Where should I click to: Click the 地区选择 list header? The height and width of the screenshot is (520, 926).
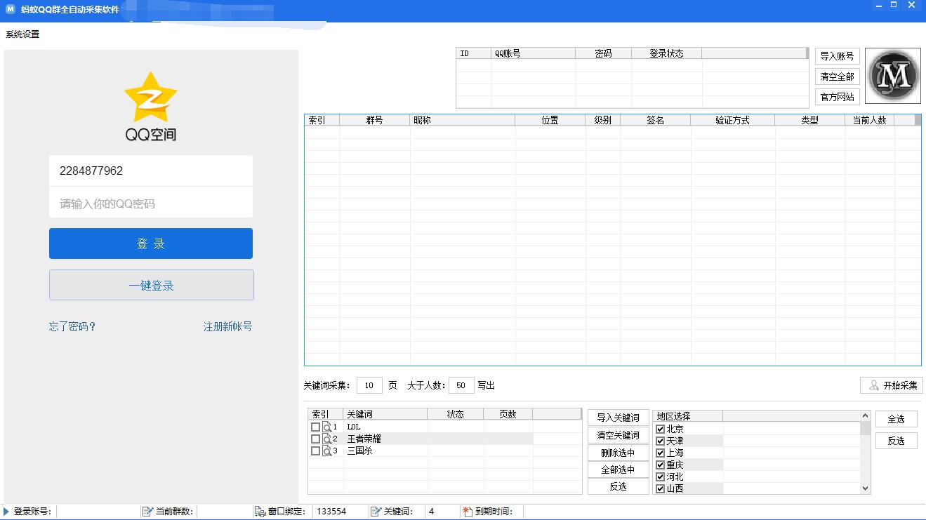click(x=688, y=415)
